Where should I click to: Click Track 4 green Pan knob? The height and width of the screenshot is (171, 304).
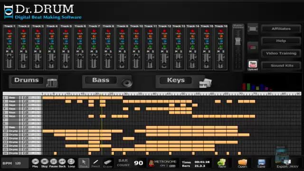click(x=52, y=47)
